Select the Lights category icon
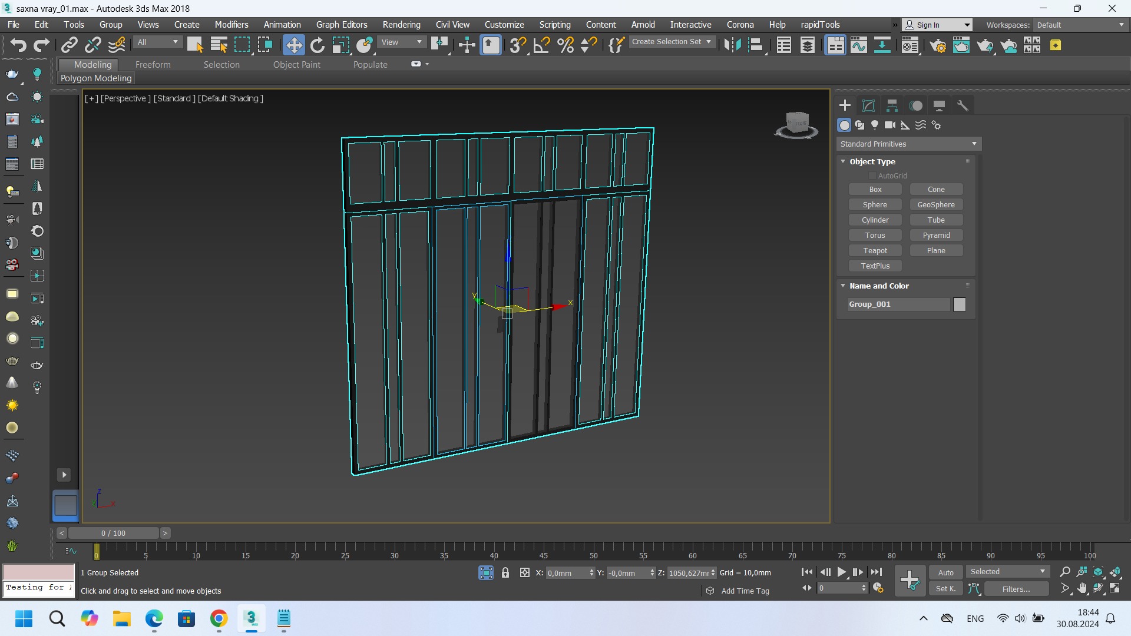The height and width of the screenshot is (636, 1131). pyautogui.click(x=875, y=125)
